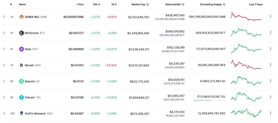
Task: Open the more-options menu for SHIBA INU
Action: pos(271,17)
